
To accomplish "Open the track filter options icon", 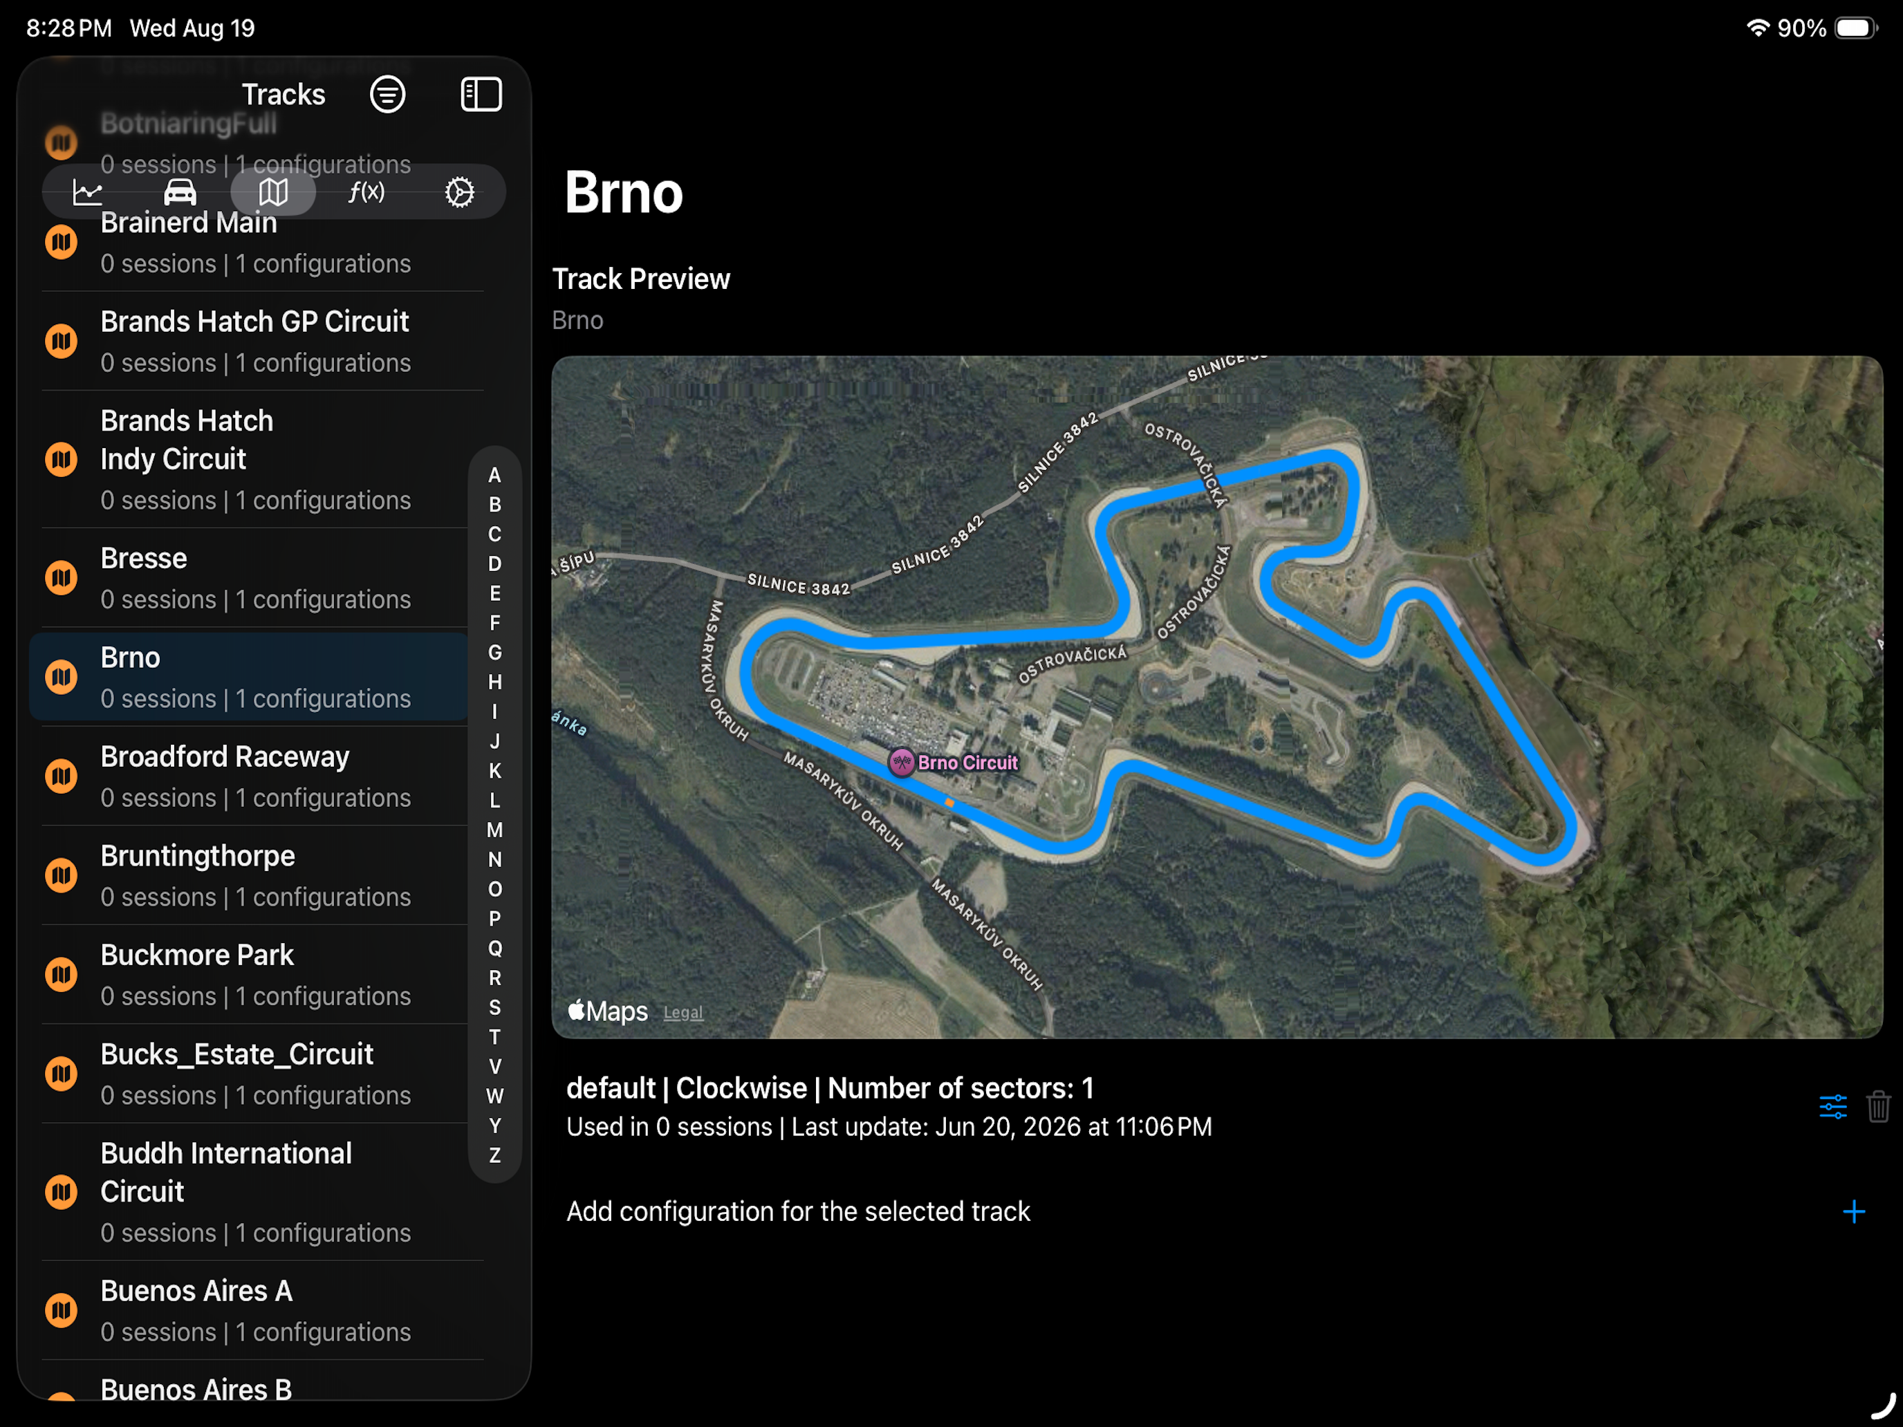I will point(387,94).
